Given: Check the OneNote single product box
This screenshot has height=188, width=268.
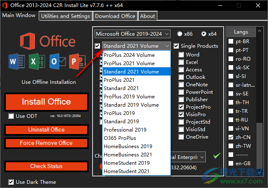Looking at the screenshot, I should [181, 84].
